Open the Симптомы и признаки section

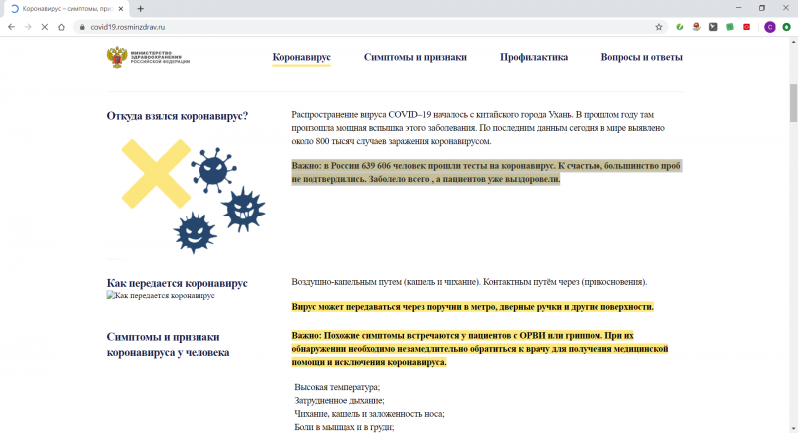point(415,57)
